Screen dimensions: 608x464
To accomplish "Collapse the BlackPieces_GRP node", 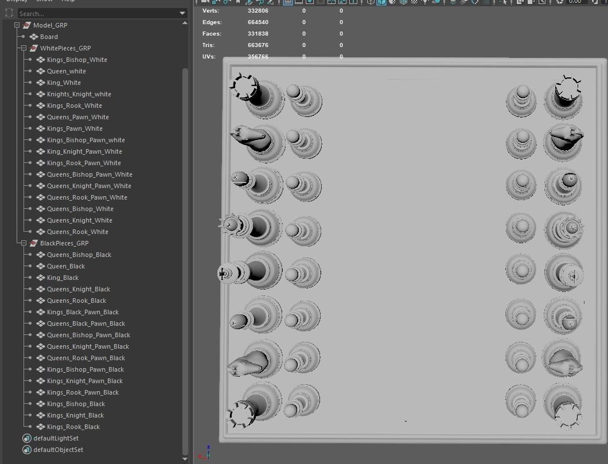I will click(24, 243).
